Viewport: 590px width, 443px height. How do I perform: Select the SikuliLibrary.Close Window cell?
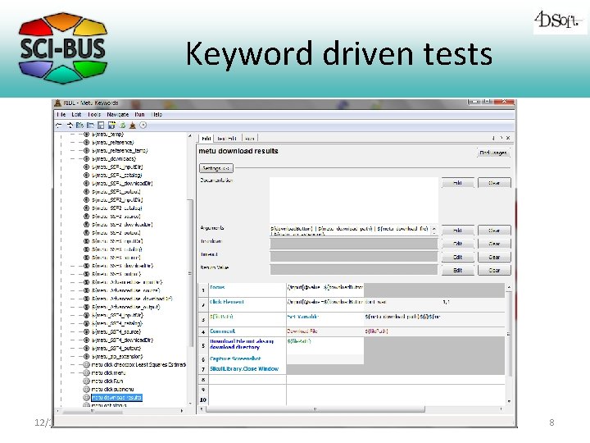click(x=247, y=369)
